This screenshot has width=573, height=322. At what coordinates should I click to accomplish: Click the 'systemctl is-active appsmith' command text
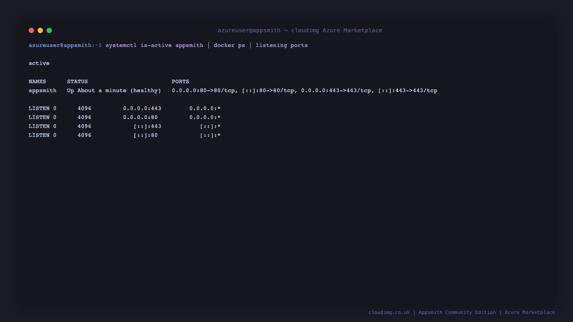tap(154, 46)
